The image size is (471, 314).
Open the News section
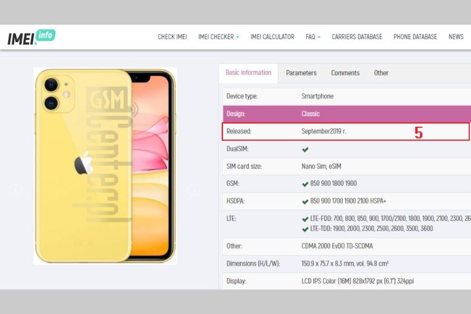(x=456, y=37)
